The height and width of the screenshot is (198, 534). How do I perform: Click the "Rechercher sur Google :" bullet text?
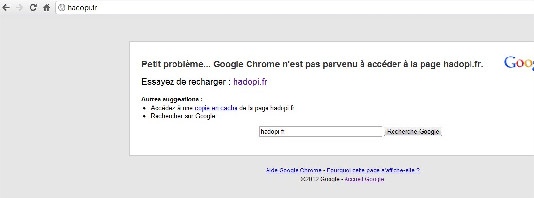point(185,116)
